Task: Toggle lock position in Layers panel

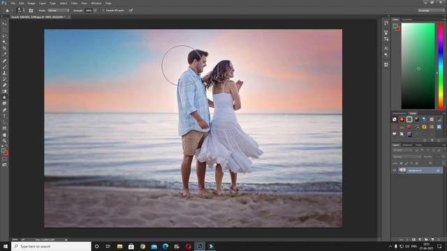Action: [411, 163]
